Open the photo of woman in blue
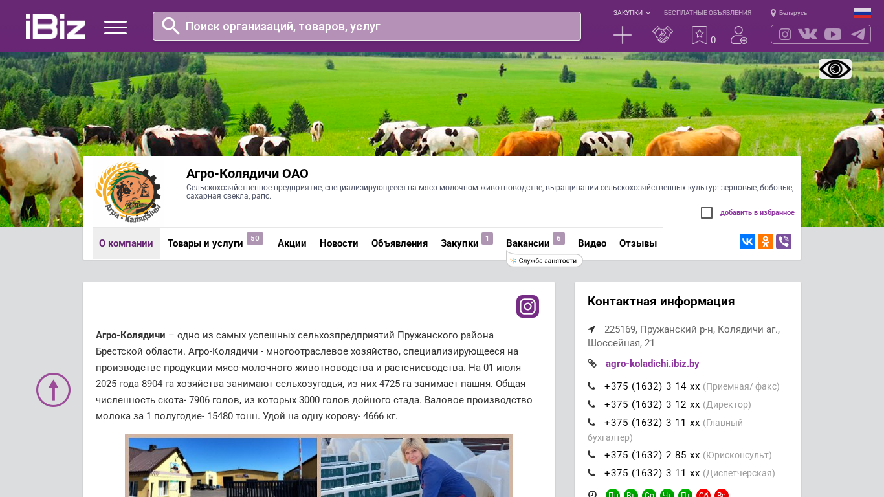This screenshot has width=884, height=497. [x=415, y=467]
